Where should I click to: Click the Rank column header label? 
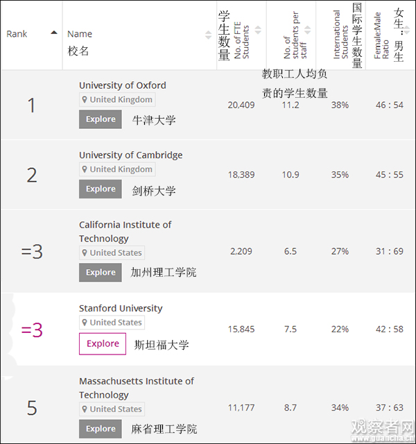(x=17, y=34)
